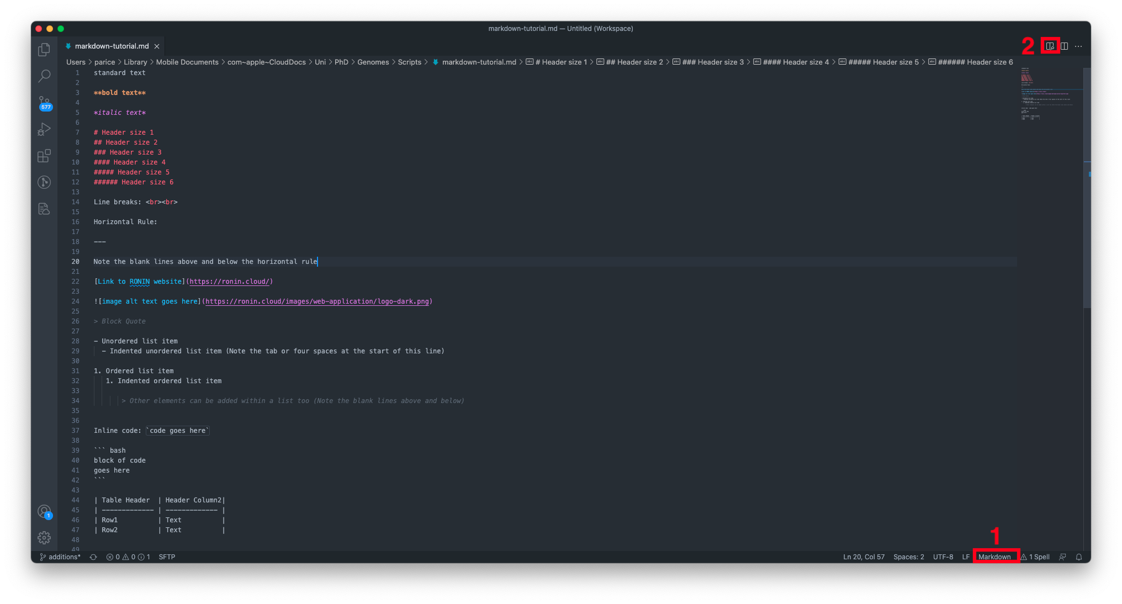Click the Open Preview to the Side icon
Viewport: 1122px width, 604px height.
point(1050,46)
